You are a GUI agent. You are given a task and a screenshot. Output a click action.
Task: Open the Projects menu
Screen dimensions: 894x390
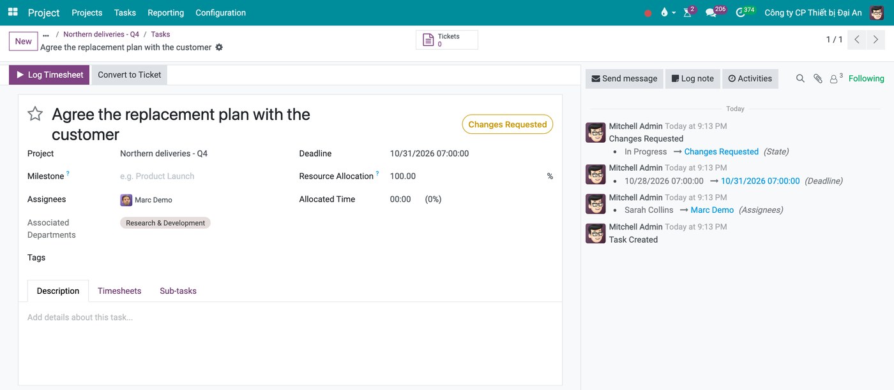[87, 13]
